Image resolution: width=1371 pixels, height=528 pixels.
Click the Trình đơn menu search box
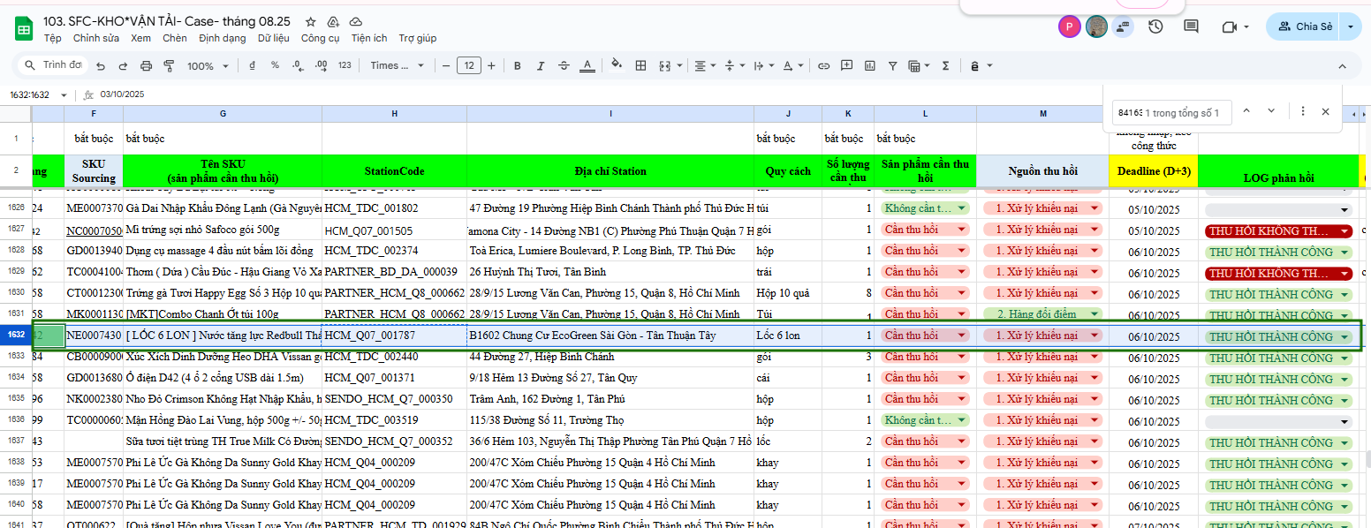tap(51, 65)
